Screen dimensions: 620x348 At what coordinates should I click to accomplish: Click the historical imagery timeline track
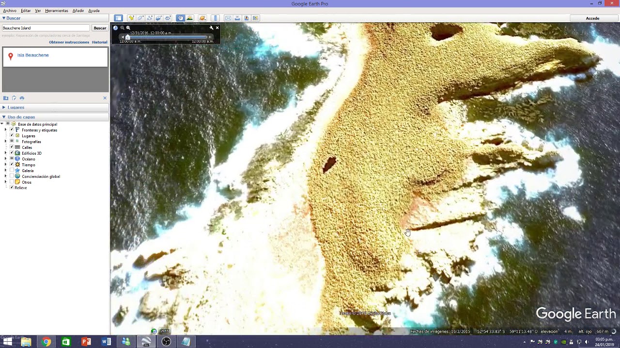pos(167,37)
